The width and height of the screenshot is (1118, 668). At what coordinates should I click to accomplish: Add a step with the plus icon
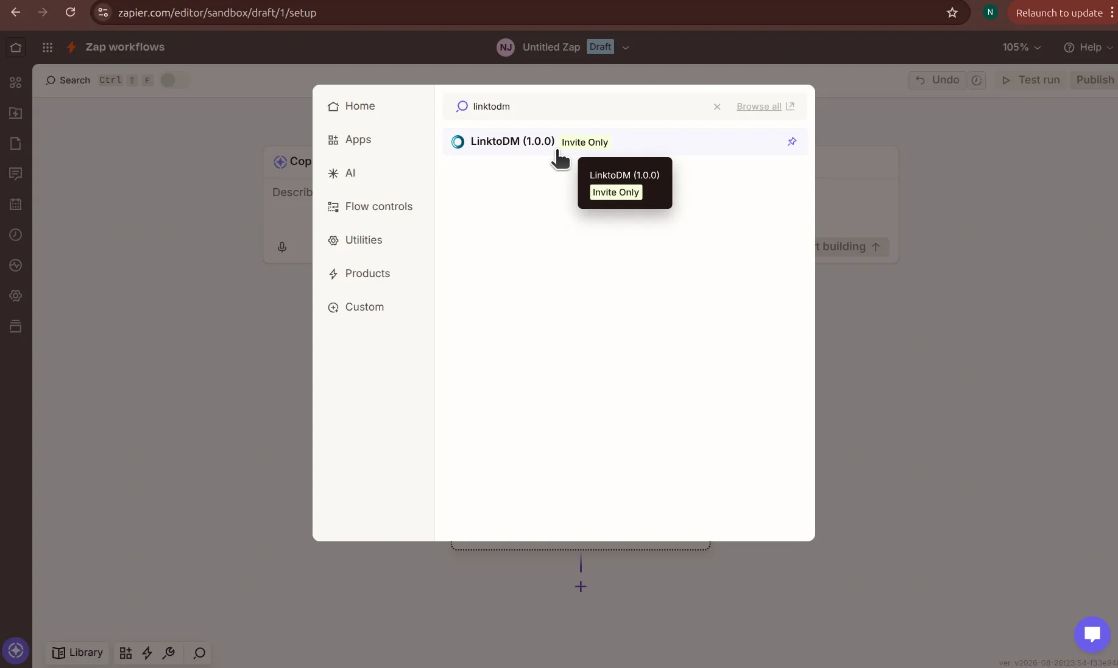click(581, 586)
